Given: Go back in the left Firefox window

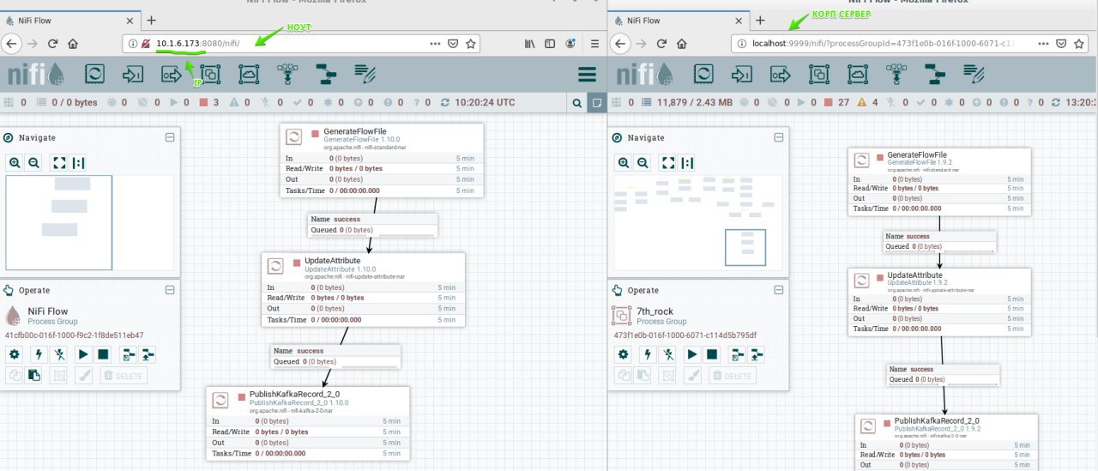Looking at the screenshot, I should point(10,43).
